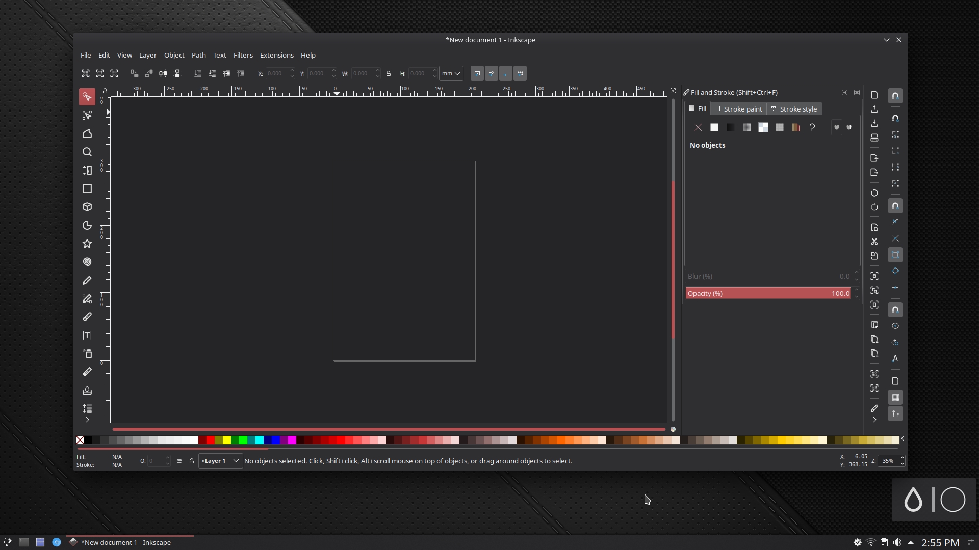Increase the zoom percentage stepper
The height and width of the screenshot is (550, 979).
902,458
